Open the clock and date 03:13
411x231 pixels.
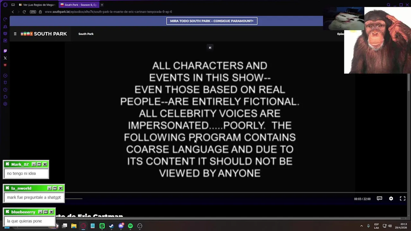401,226
